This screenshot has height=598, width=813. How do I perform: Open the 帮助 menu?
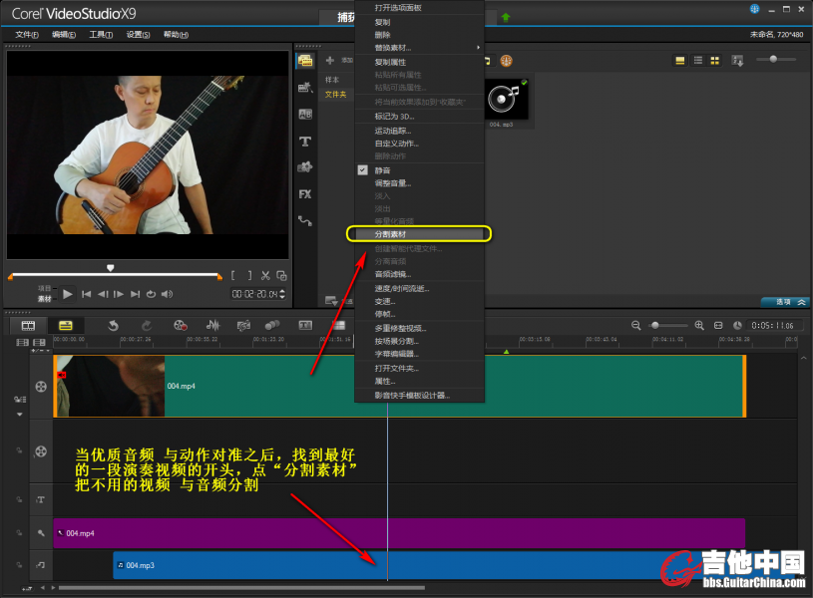pos(176,35)
